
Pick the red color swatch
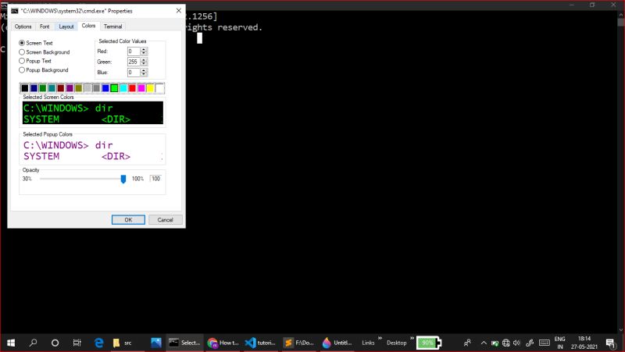[132, 88]
